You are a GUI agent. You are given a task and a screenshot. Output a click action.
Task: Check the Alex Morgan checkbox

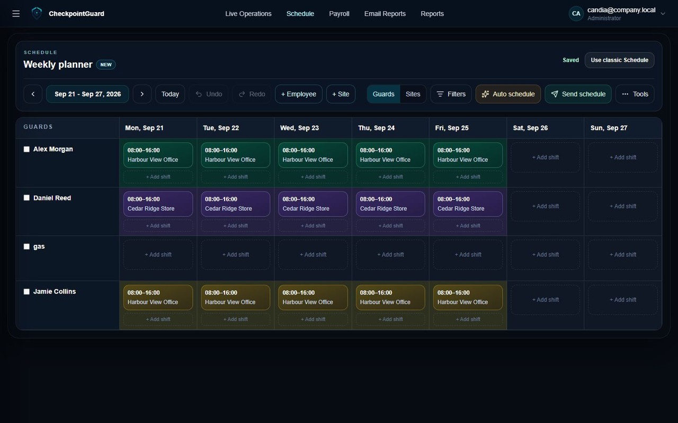26,149
